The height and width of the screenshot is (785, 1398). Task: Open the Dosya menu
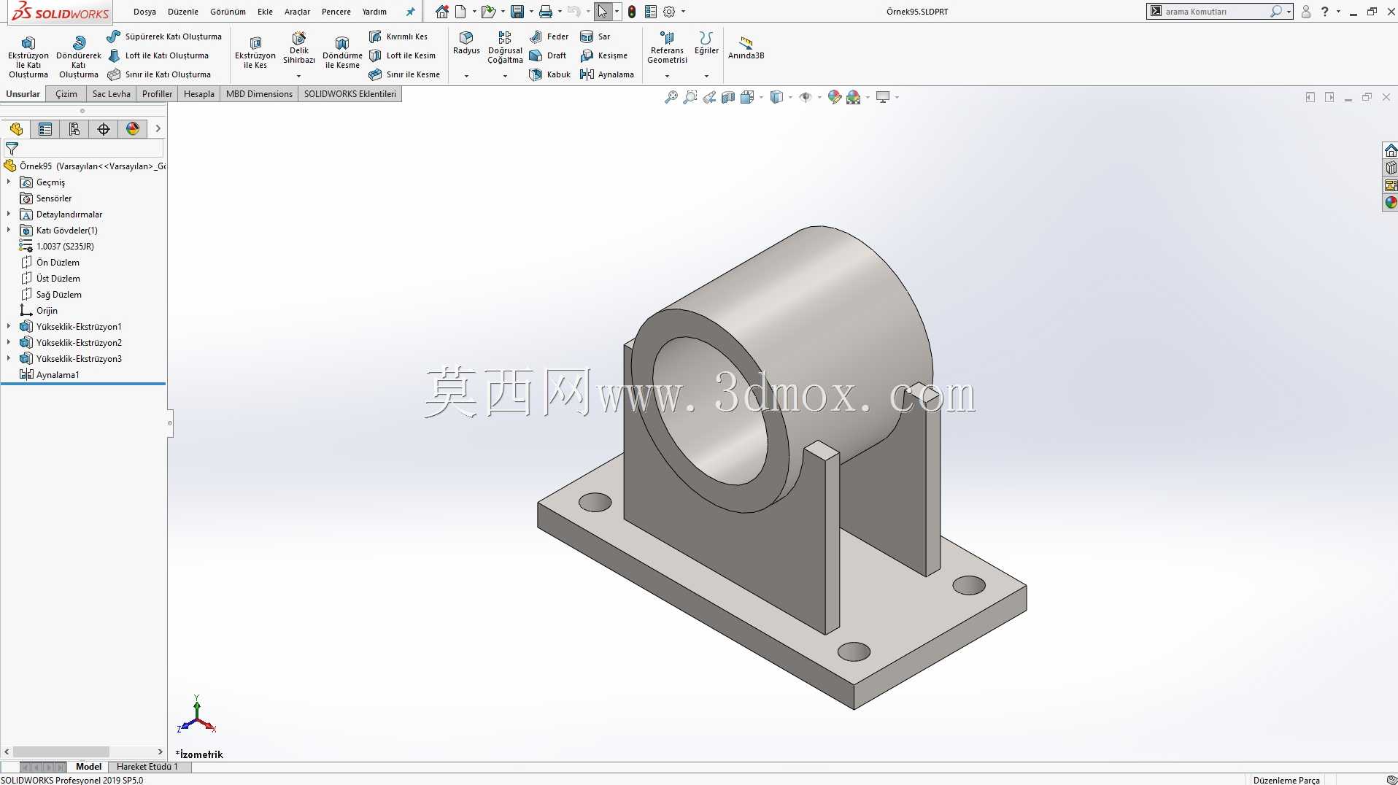[144, 12]
